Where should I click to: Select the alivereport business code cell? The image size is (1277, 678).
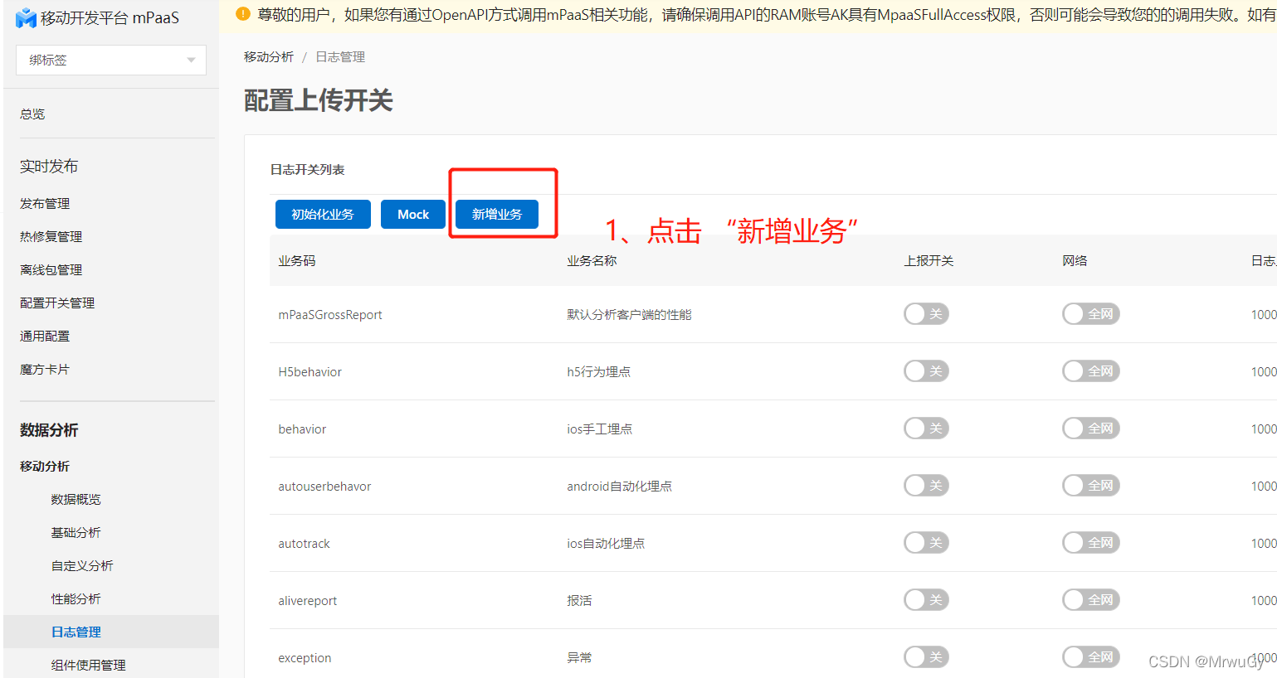(308, 601)
